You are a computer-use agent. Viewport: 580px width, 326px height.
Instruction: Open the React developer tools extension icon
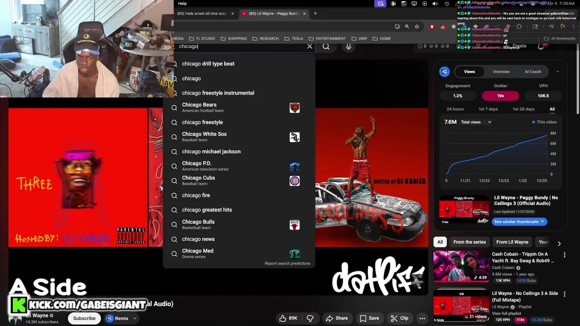454,27
